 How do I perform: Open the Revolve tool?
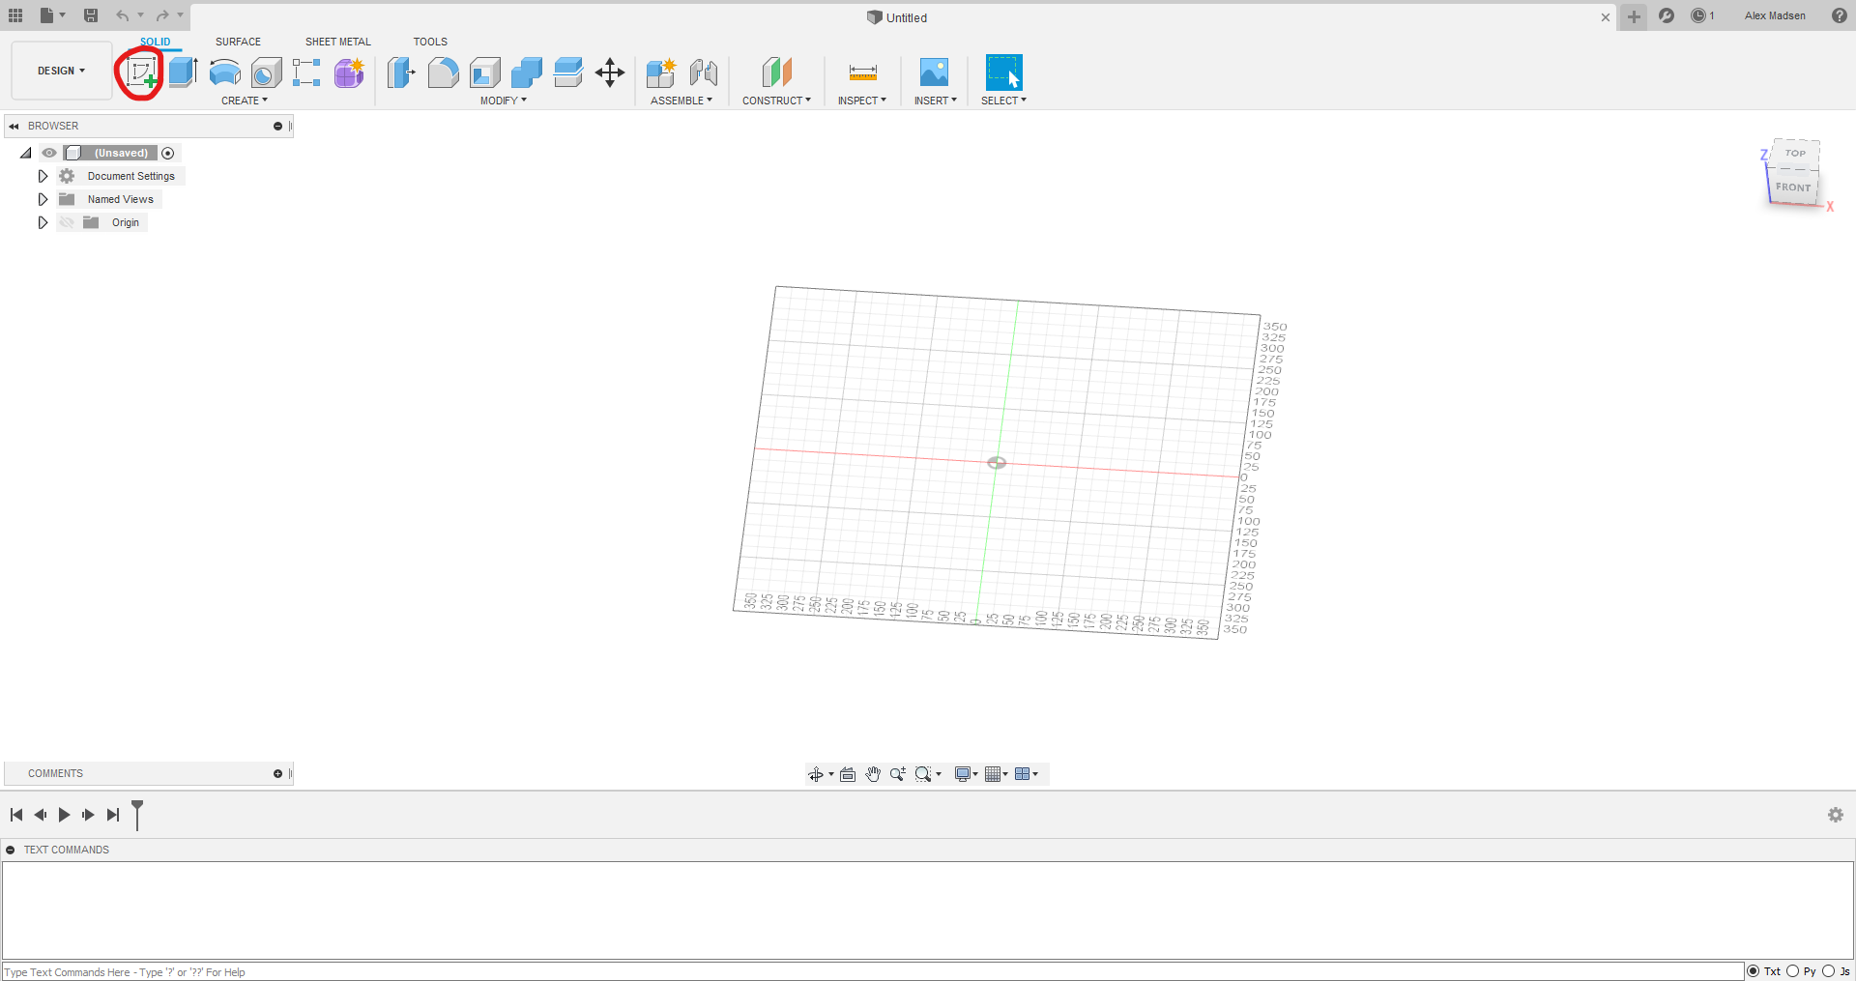pos(224,72)
